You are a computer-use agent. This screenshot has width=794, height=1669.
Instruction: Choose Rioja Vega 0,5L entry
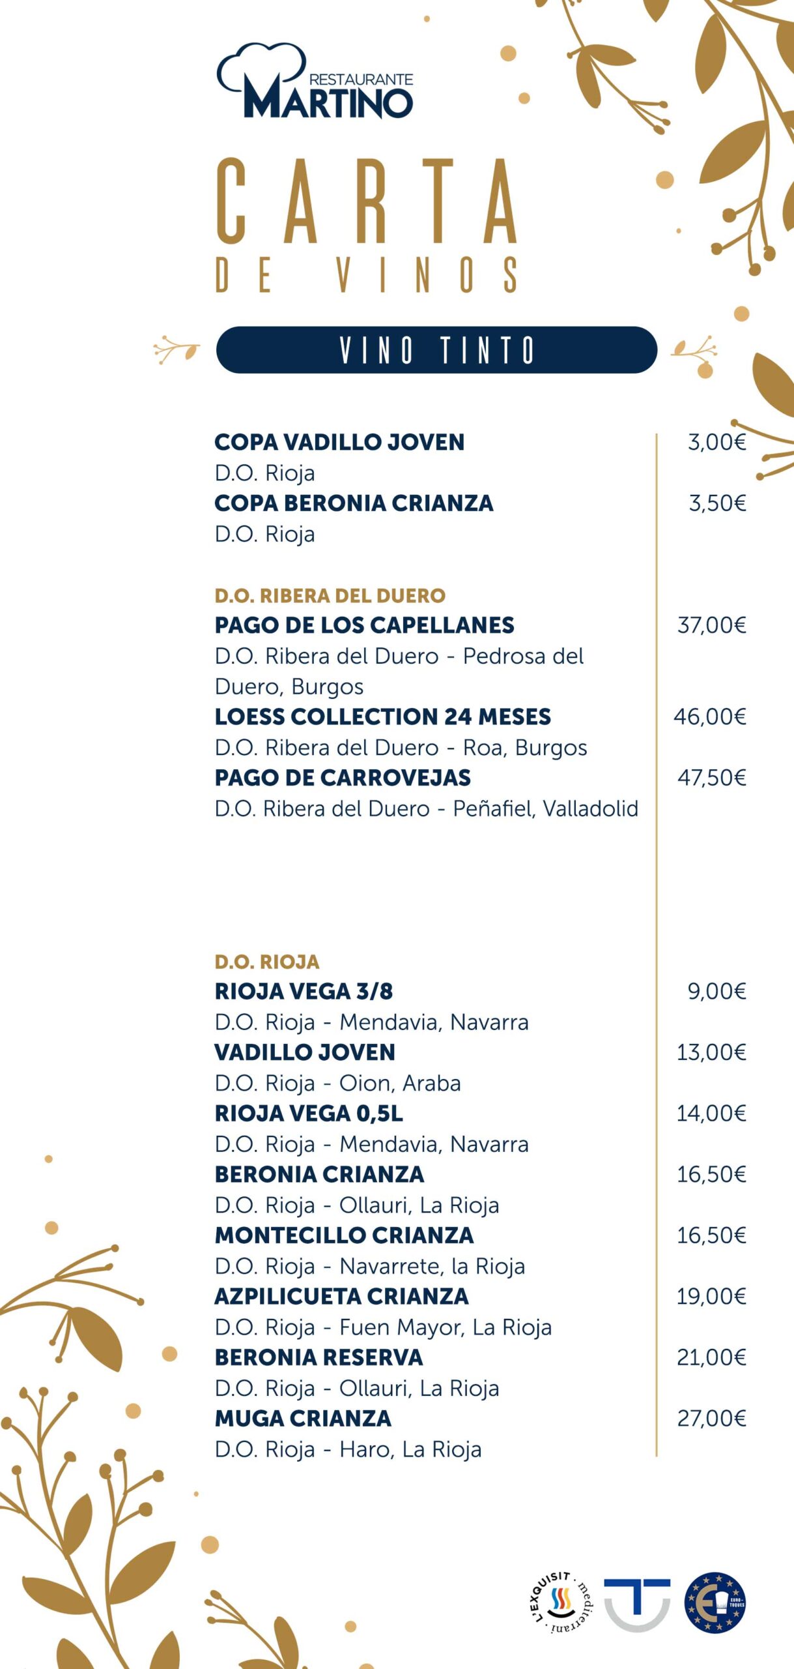(309, 1114)
